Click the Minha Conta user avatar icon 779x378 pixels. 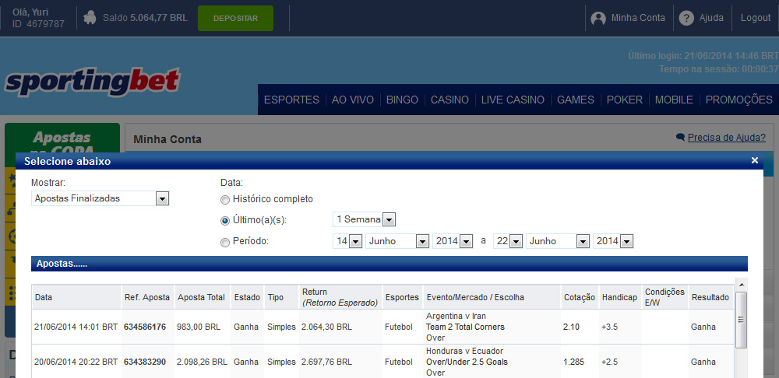(x=598, y=19)
